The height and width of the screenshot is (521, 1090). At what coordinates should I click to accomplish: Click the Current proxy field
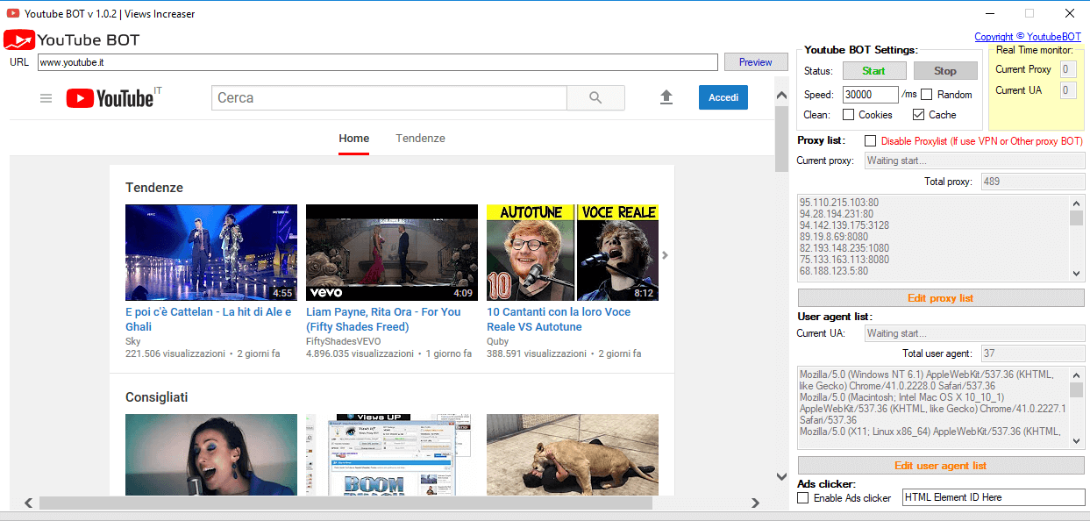(x=975, y=161)
